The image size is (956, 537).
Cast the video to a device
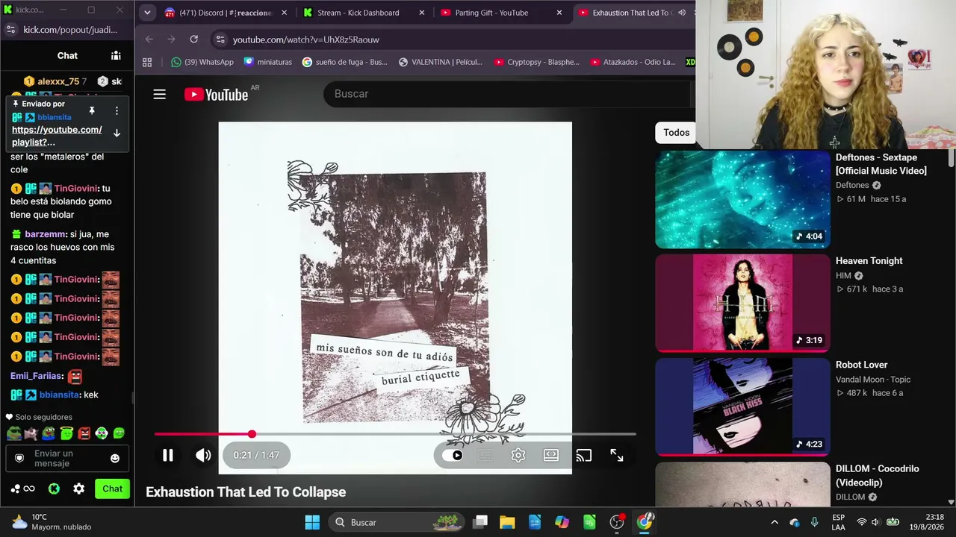click(x=584, y=455)
